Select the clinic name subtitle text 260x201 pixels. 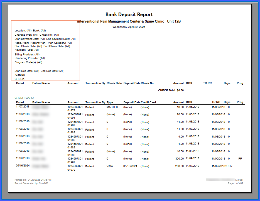pyautogui.click(x=129, y=21)
